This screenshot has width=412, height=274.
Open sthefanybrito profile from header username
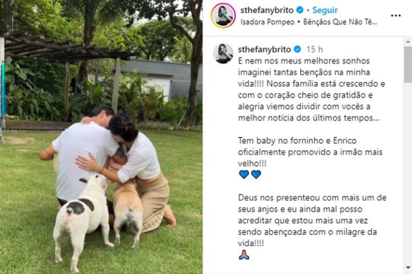267,10
